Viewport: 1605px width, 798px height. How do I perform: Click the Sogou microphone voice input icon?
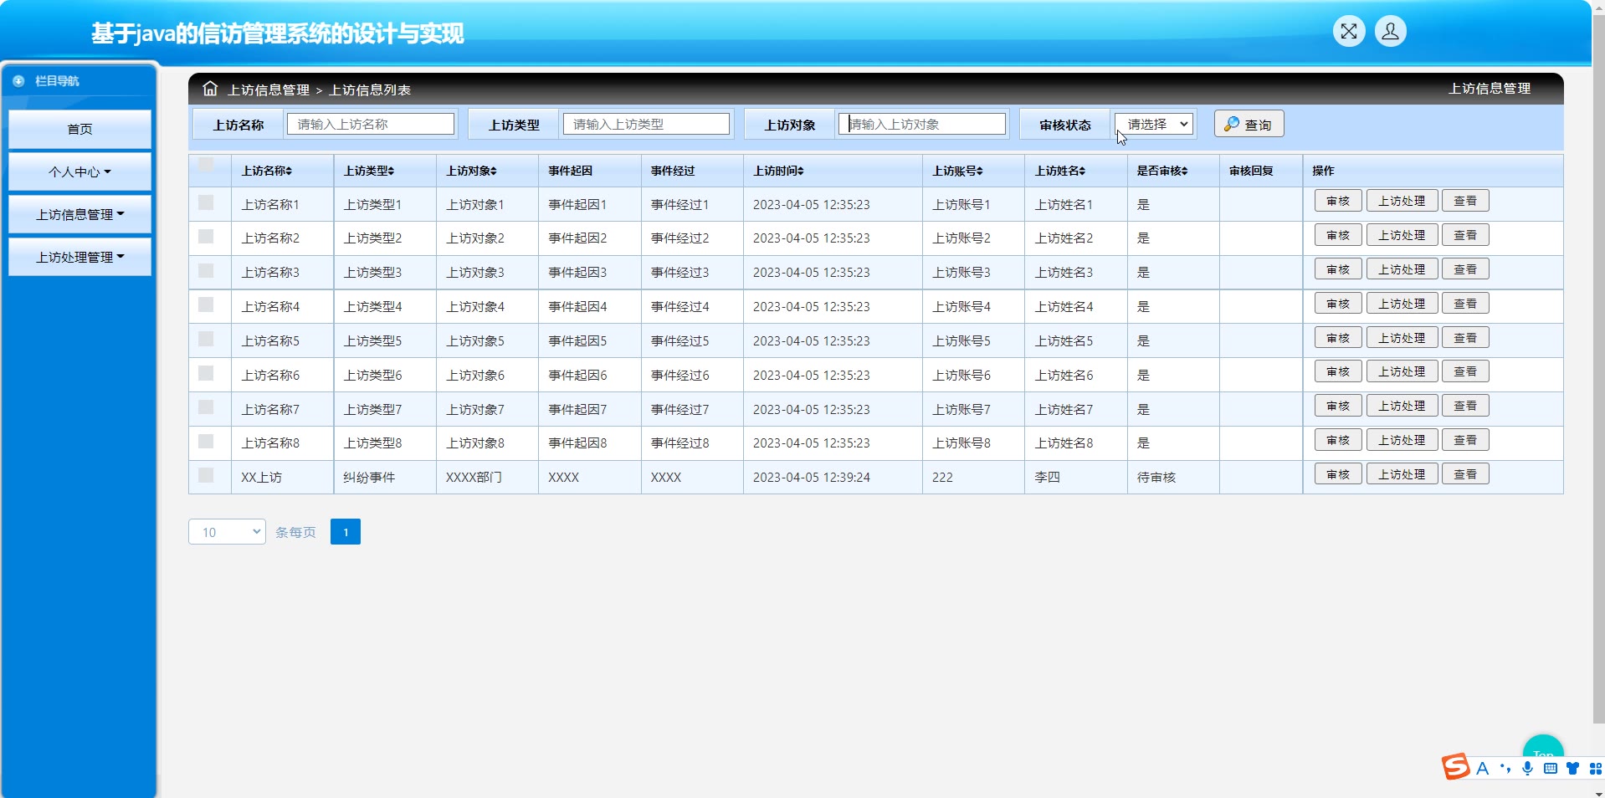[1528, 768]
